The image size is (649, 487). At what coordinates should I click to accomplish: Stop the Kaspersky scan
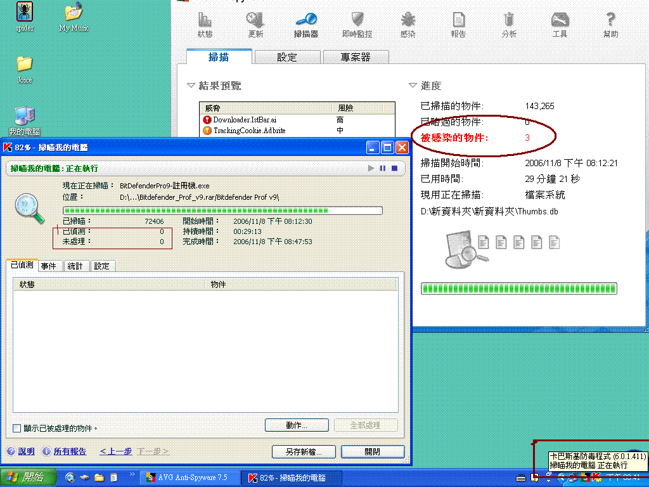(x=394, y=169)
